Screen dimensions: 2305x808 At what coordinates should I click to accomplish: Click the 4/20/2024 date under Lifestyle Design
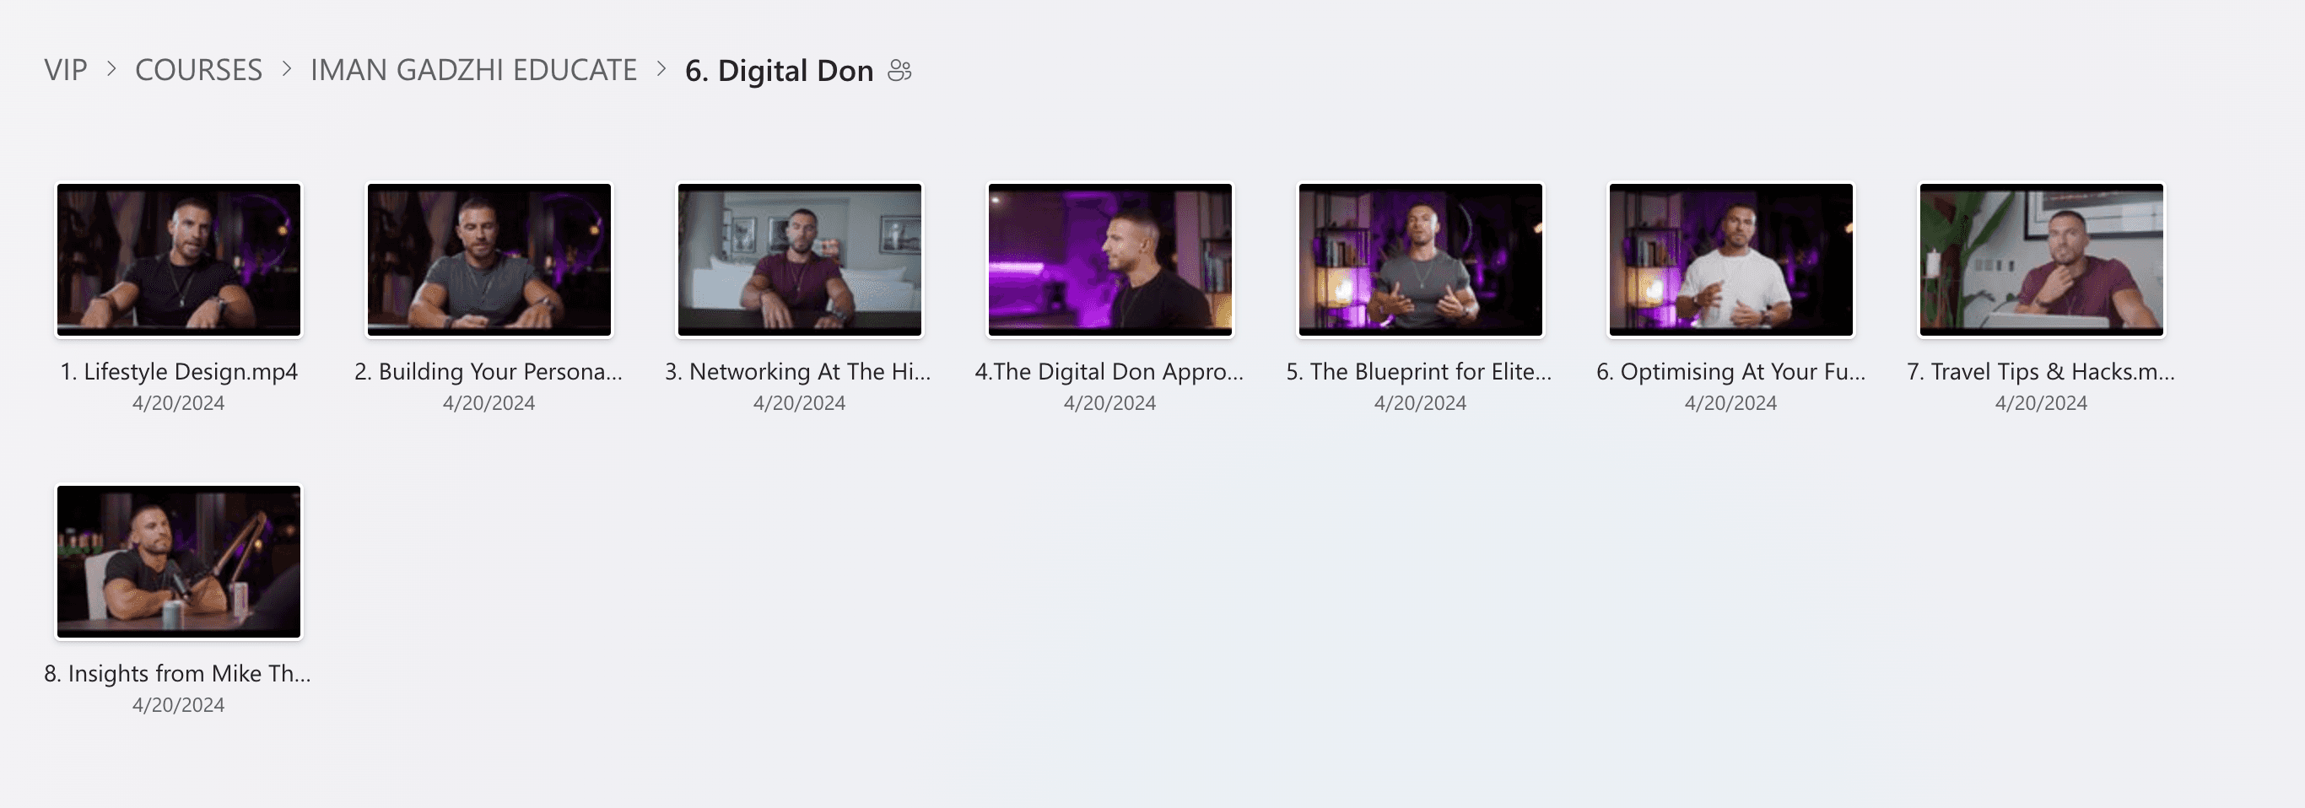coord(178,402)
